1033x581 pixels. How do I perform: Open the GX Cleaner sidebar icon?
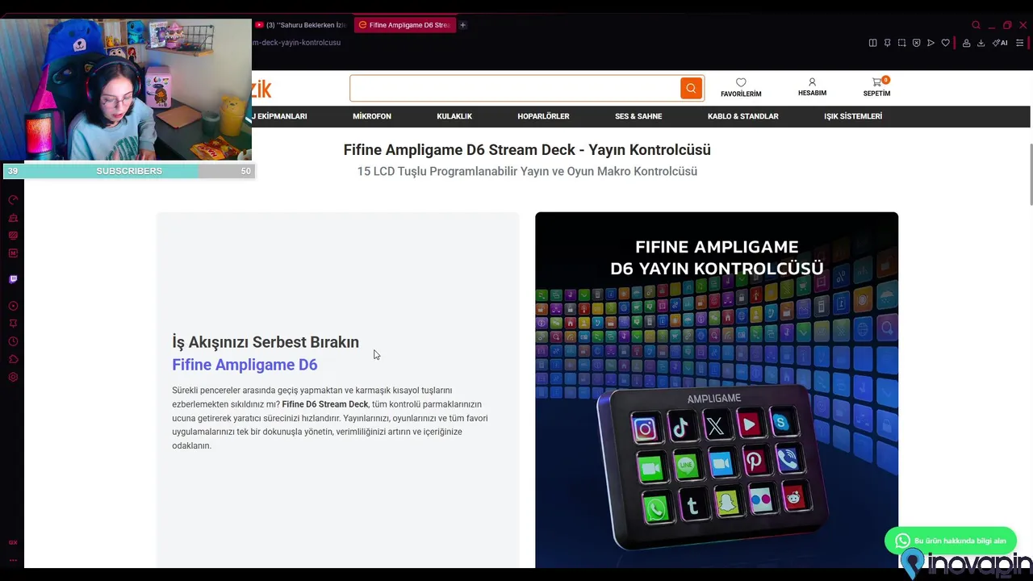[13, 218]
